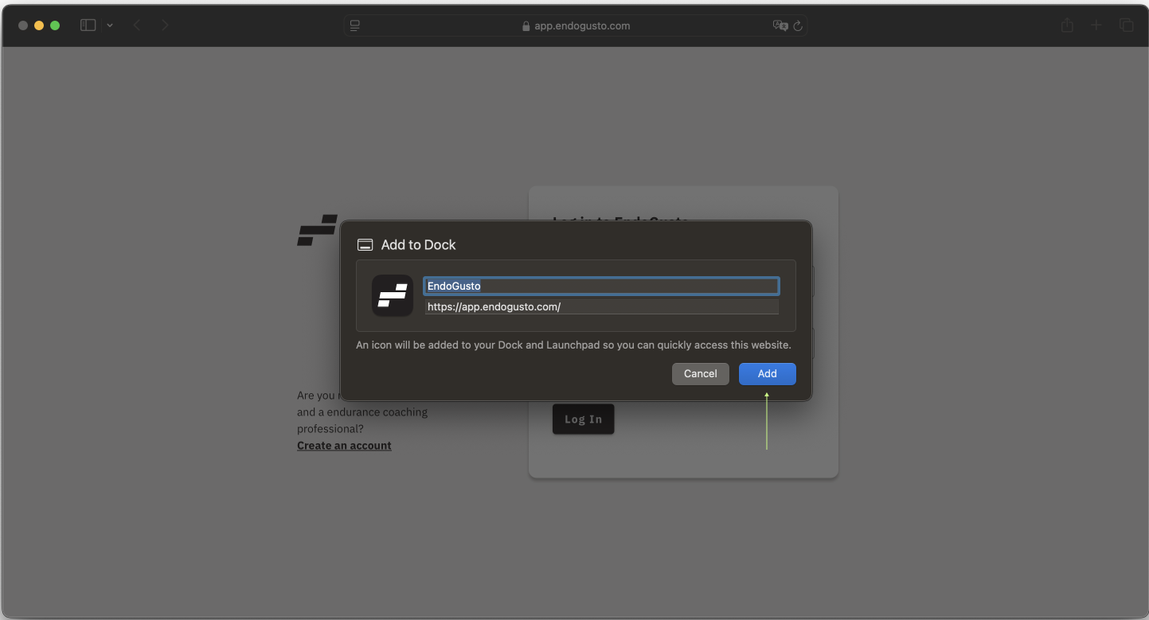Click the lock icon in address bar
Screen dimensions: 1149x620
coord(526,26)
